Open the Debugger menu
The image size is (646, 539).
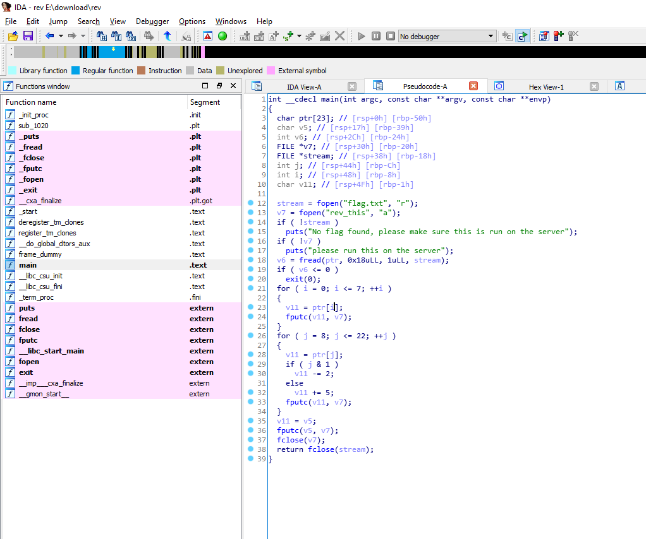pyautogui.click(x=152, y=21)
